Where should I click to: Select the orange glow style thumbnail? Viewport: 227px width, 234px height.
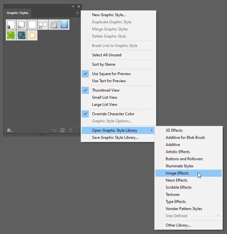click(32, 35)
